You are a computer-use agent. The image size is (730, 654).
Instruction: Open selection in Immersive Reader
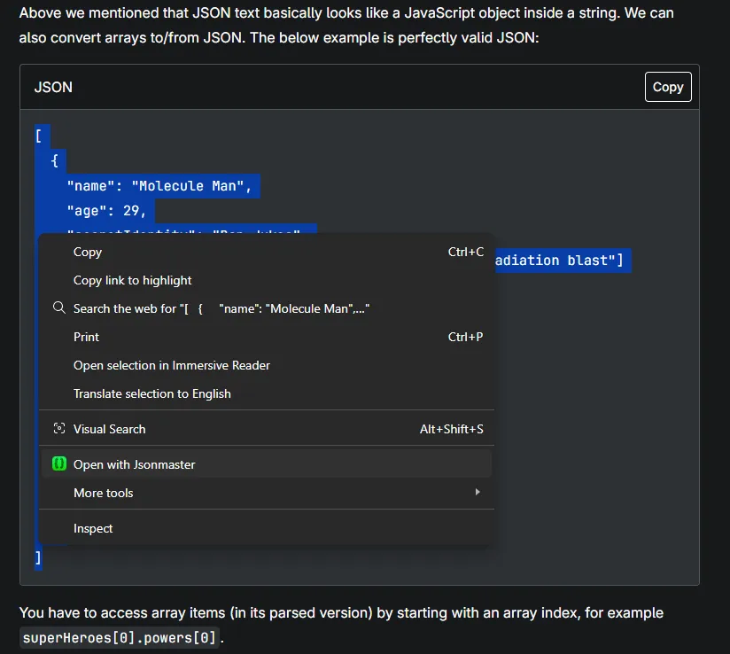(x=171, y=365)
